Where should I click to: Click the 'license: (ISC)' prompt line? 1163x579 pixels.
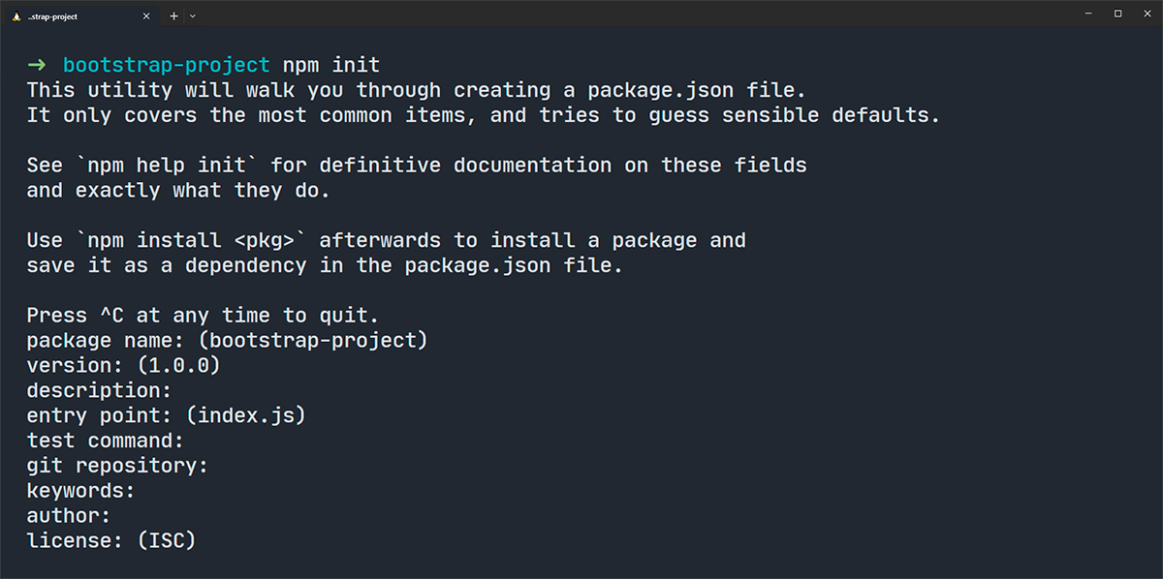click(111, 541)
